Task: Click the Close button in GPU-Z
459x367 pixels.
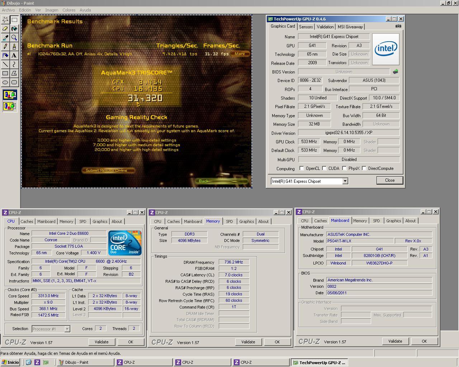Action: (x=390, y=180)
